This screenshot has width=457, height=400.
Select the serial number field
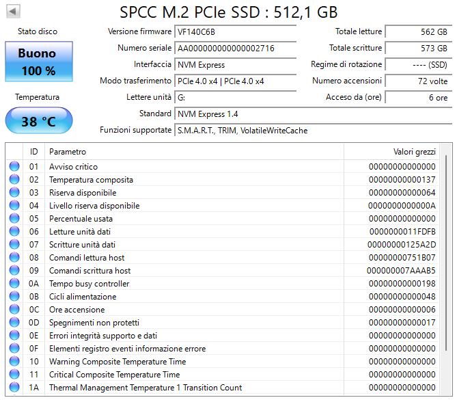pyautogui.click(x=235, y=49)
